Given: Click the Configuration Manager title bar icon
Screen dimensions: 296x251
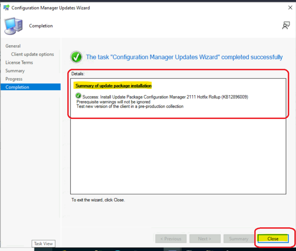Looking at the screenshot, I should 6,8.
